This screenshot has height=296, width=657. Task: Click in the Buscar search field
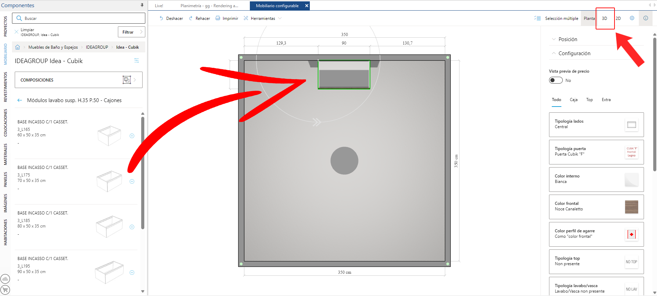click(79, 18)
